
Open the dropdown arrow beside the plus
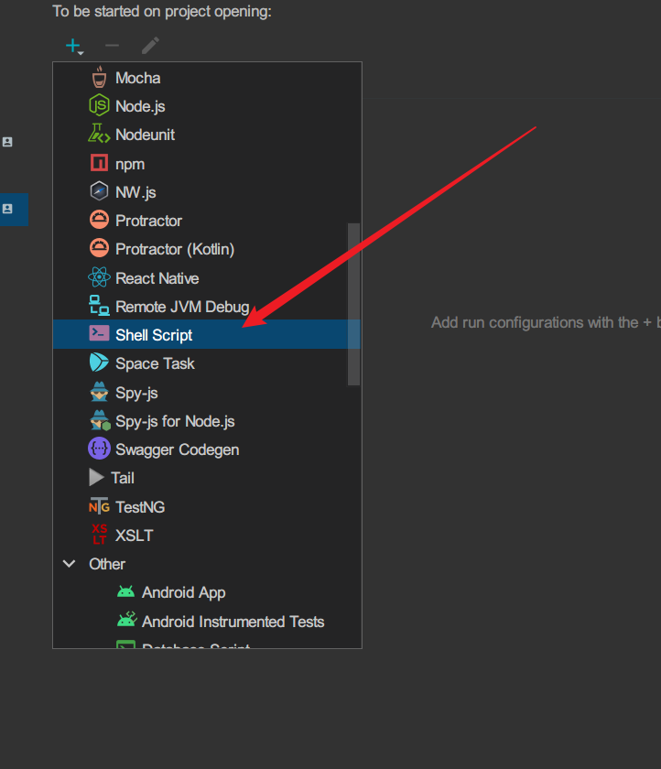pos(81,52)
